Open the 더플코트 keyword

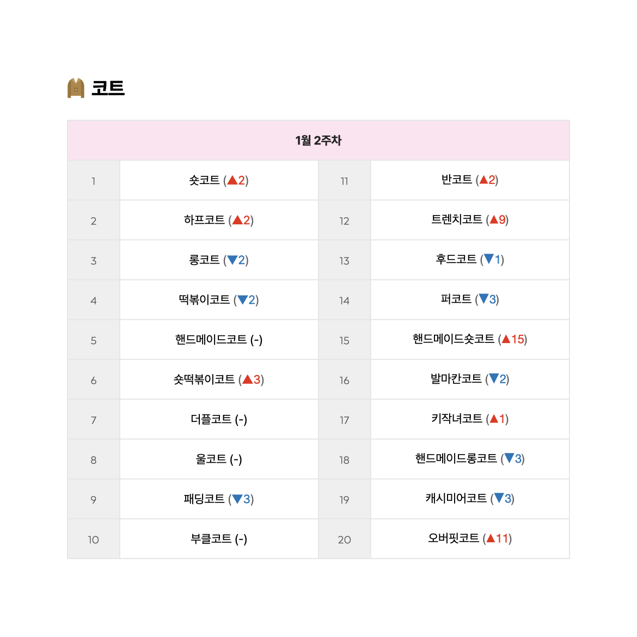211,419
